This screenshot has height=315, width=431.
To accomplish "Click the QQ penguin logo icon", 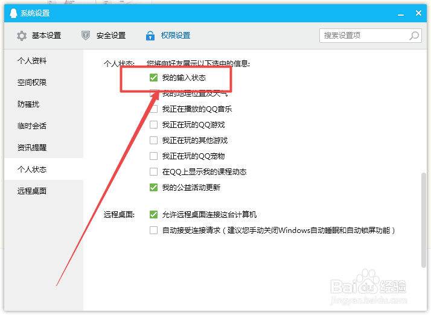I will (13, 13).
